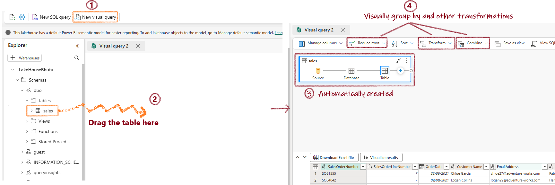Open the Transform menu

click(436, 43)
